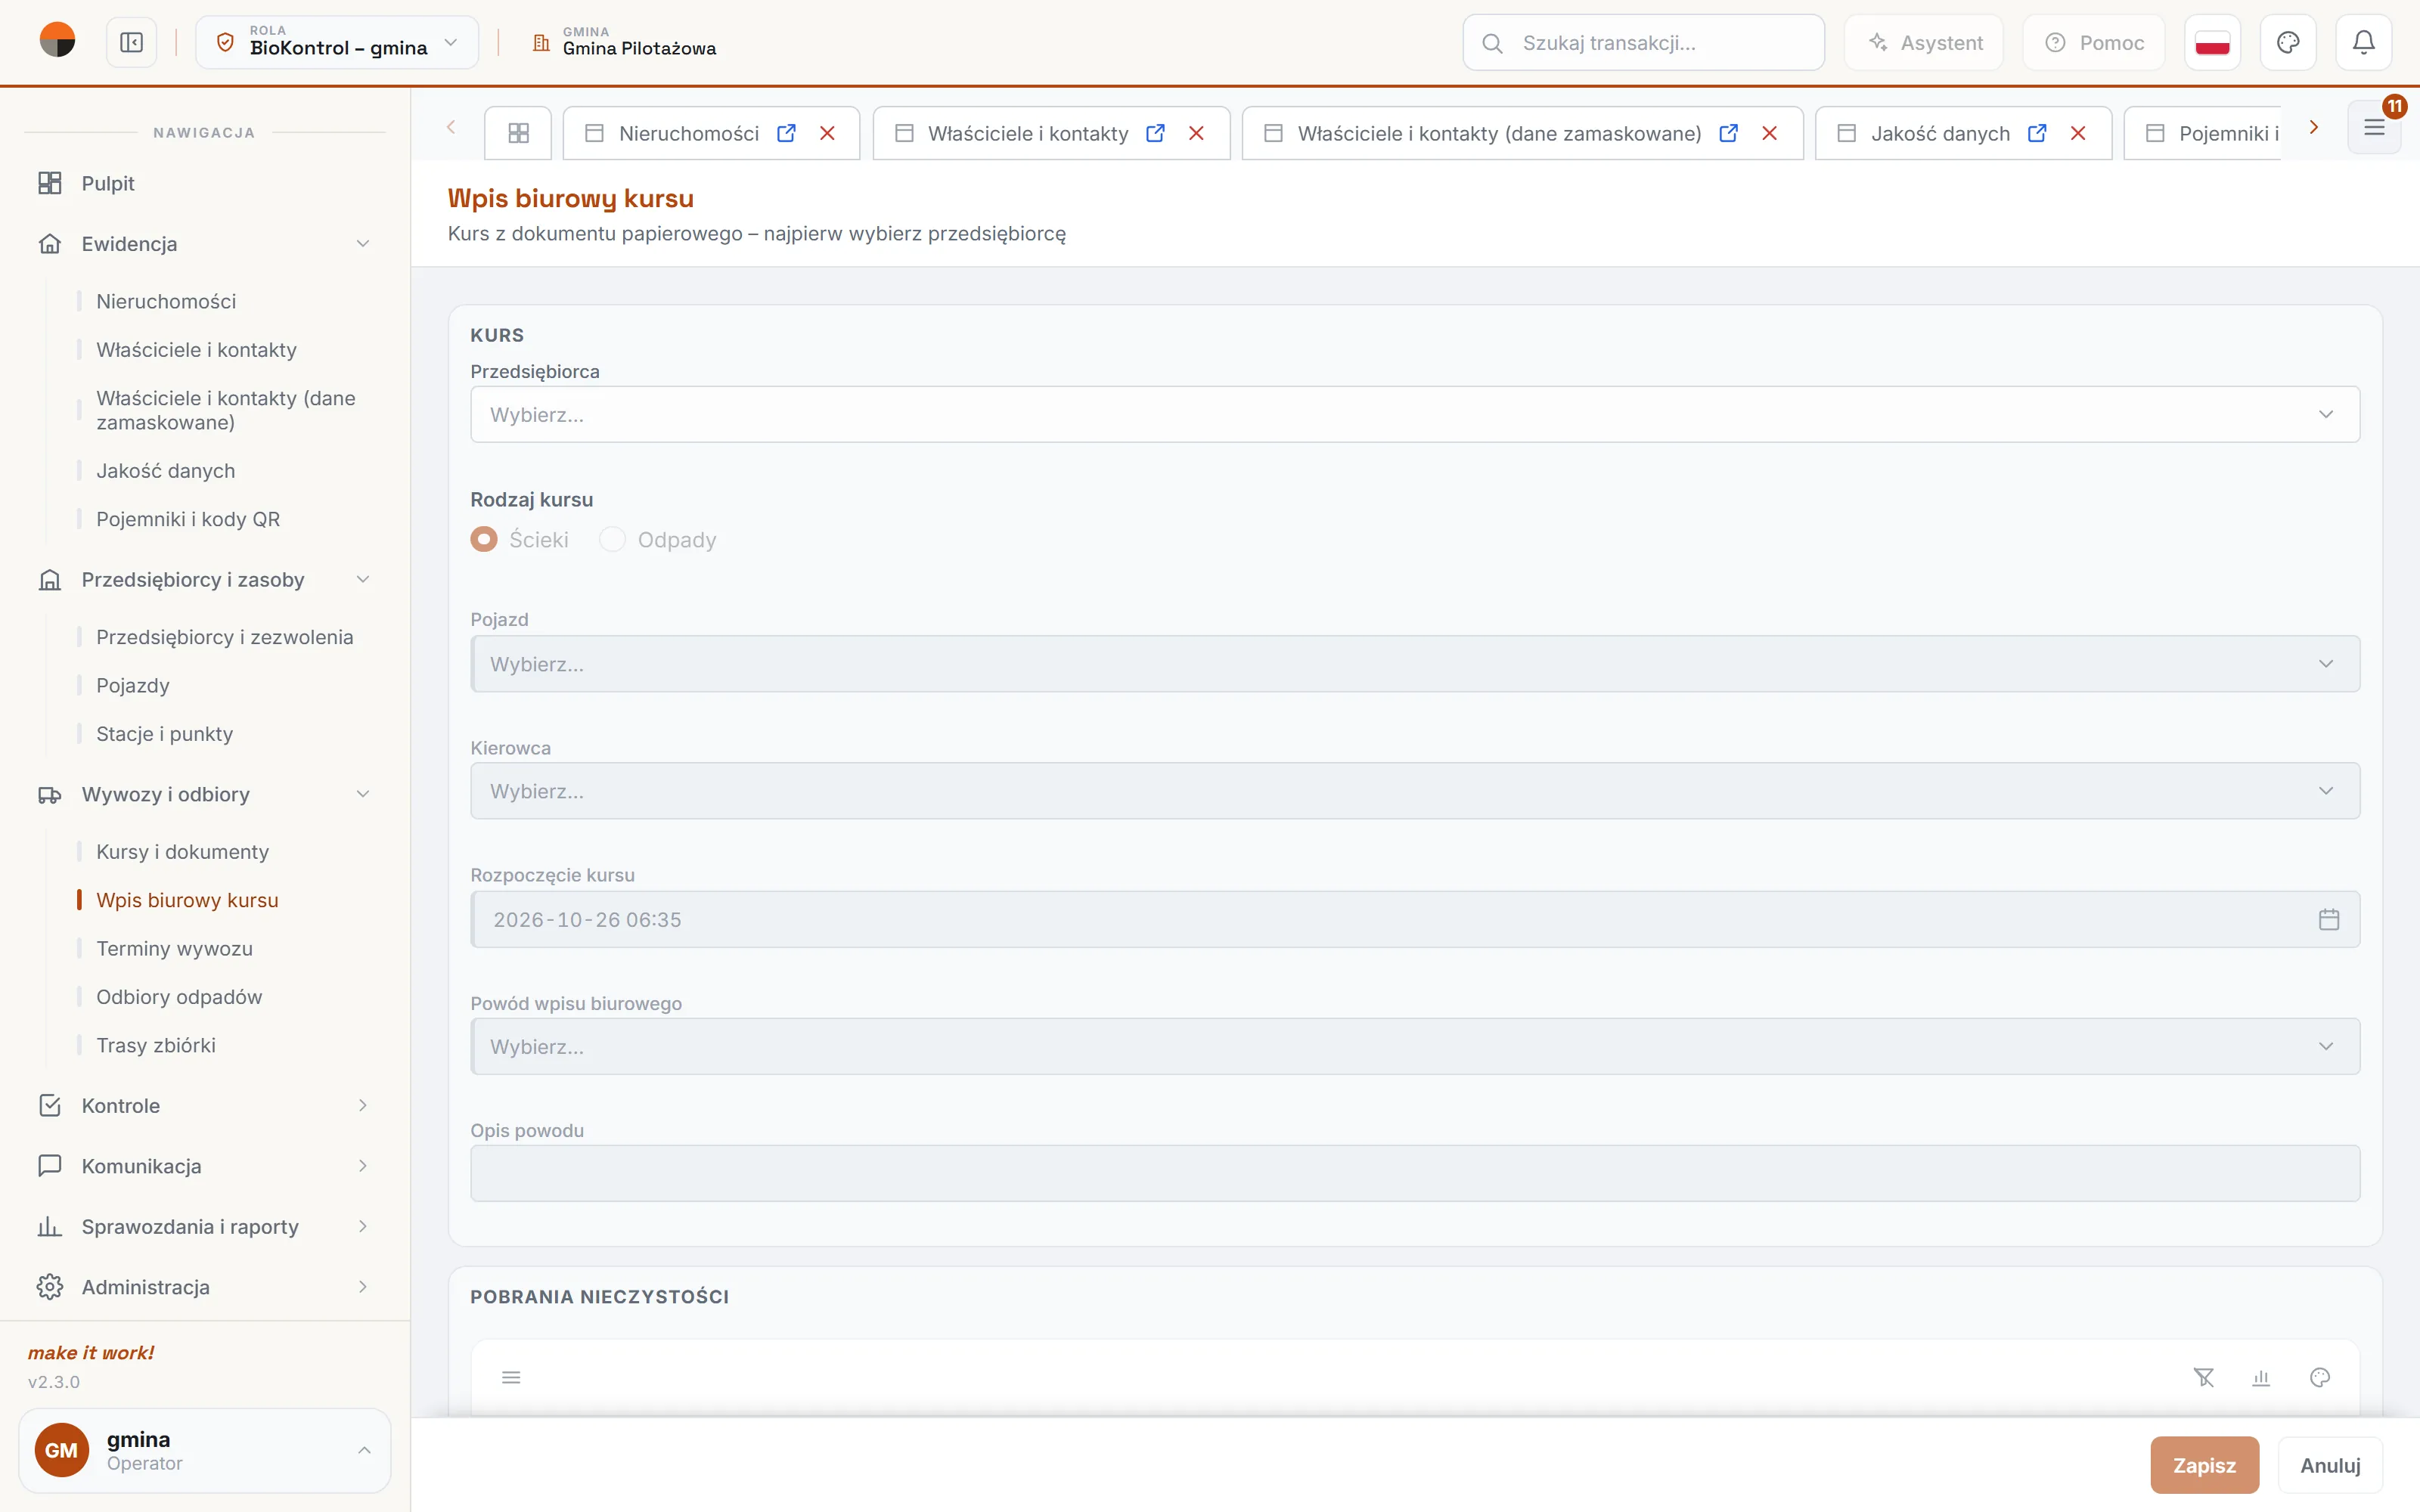The height and width of the screenshot is (1512, 2420).
Task: Open the Przedsiębiorca dropdown
Action: [1415, 414]
